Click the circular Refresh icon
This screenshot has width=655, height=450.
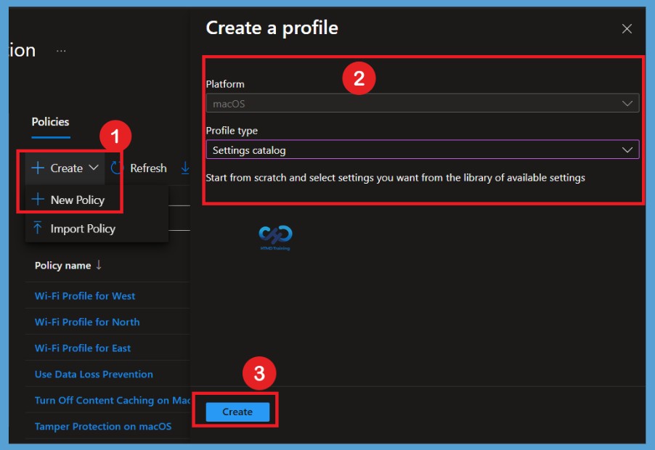[117, 168]
